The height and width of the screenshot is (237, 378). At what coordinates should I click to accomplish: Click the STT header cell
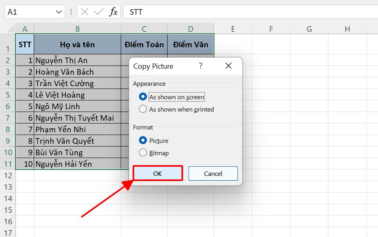click(25, 44)
